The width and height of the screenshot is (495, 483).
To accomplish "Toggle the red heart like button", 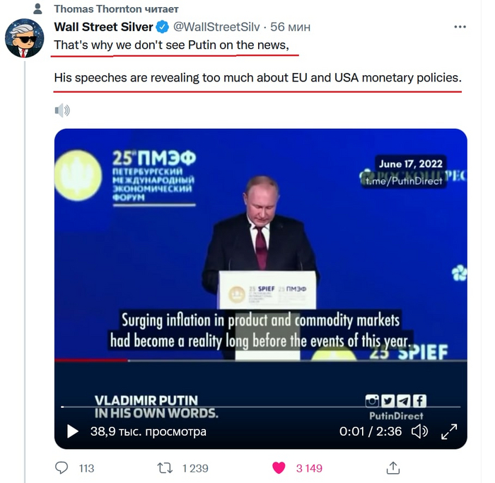I will [279, 468].
